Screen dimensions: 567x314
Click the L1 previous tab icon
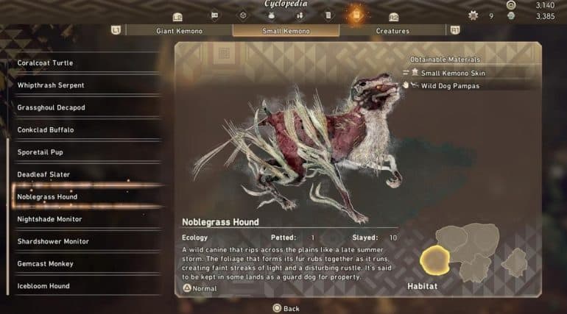pyautogui.click(x=116, y=30)
